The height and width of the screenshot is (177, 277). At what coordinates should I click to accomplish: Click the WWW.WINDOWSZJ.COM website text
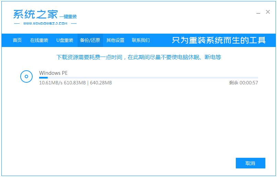pos(45,23)
